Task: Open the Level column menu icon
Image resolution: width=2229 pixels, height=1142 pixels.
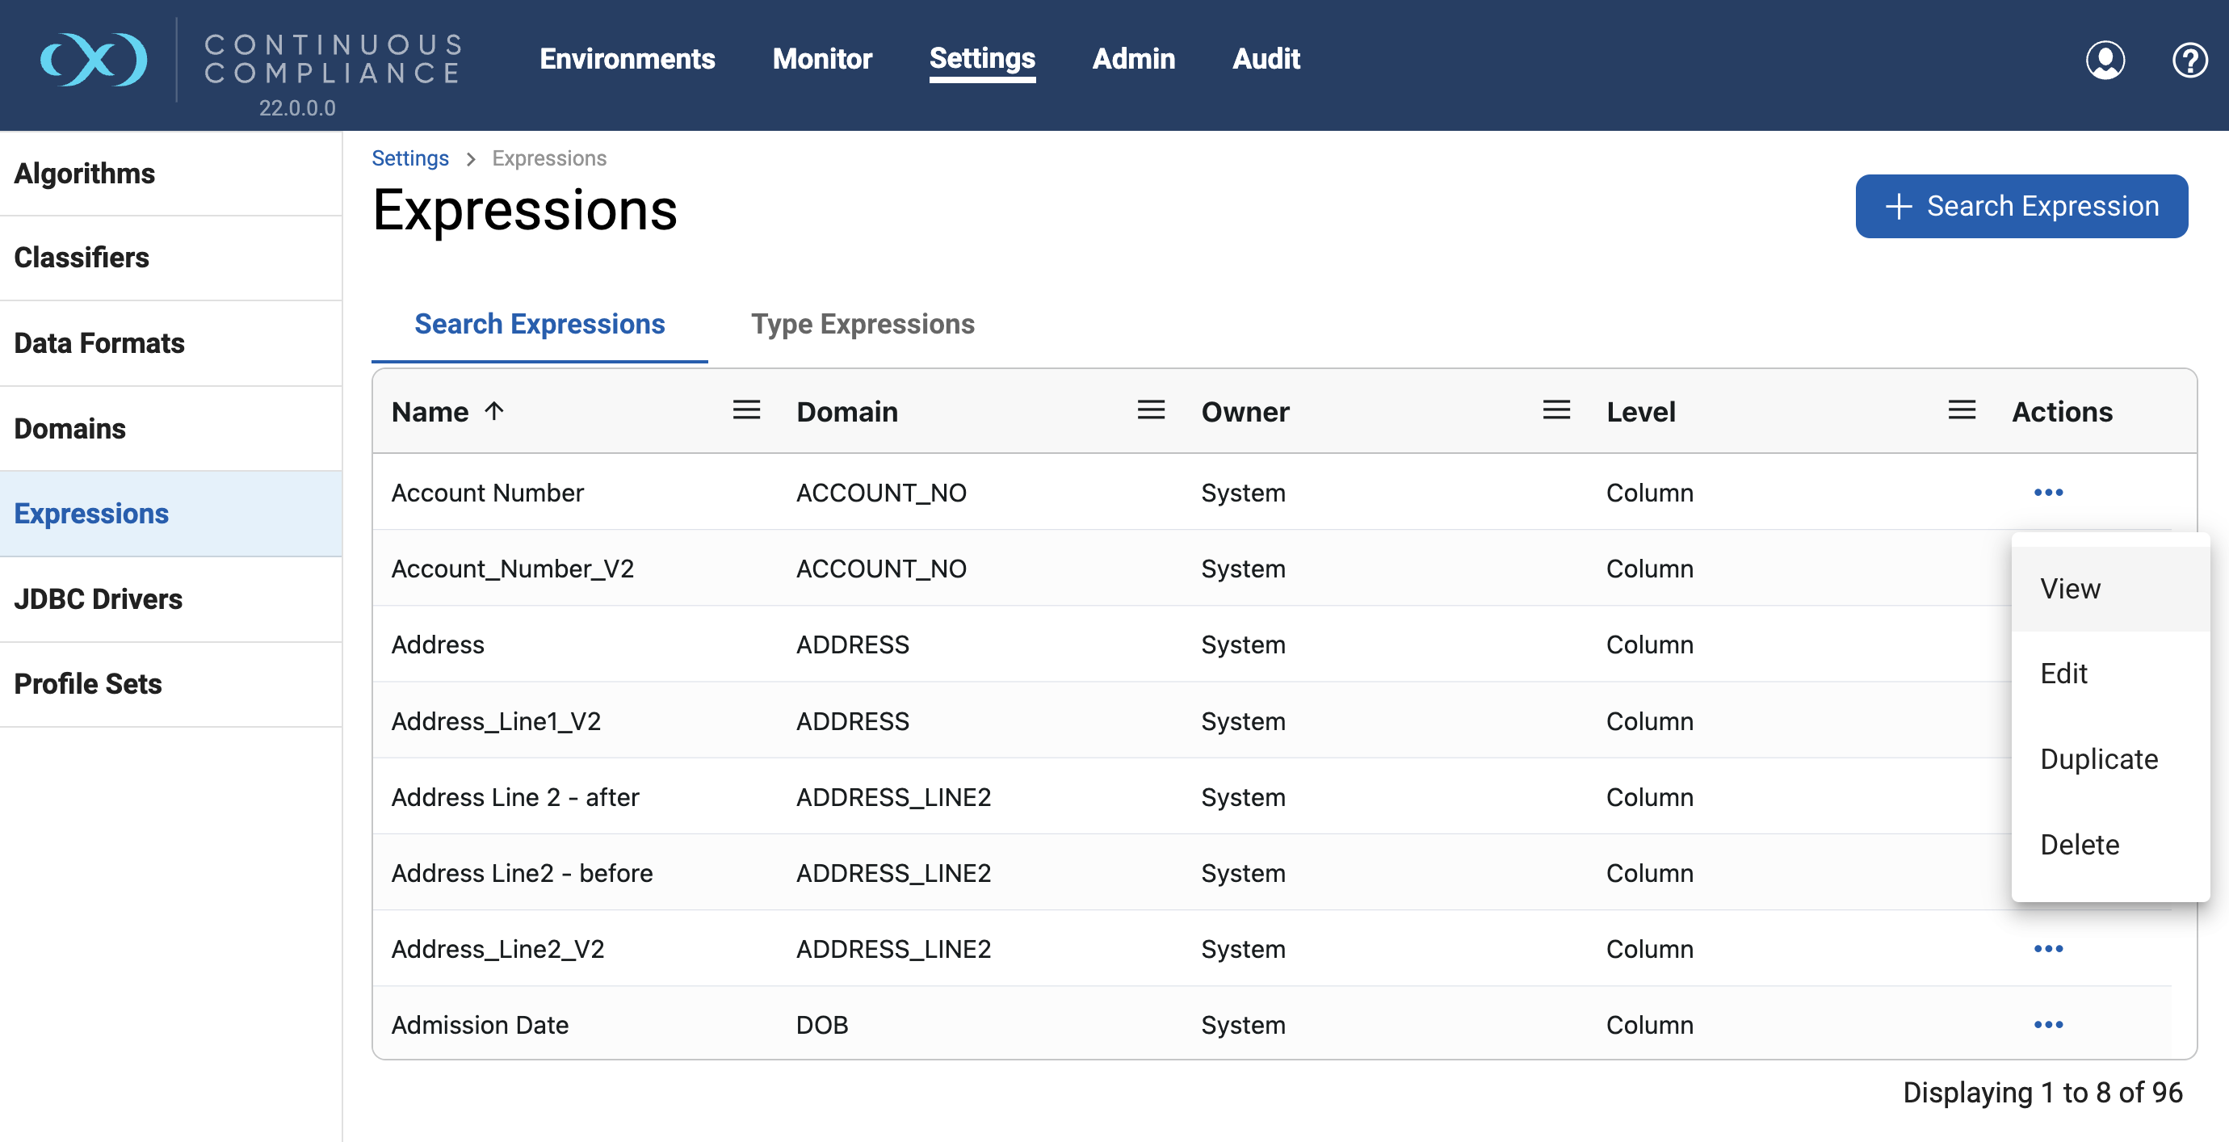Action: pos(1961,410)
